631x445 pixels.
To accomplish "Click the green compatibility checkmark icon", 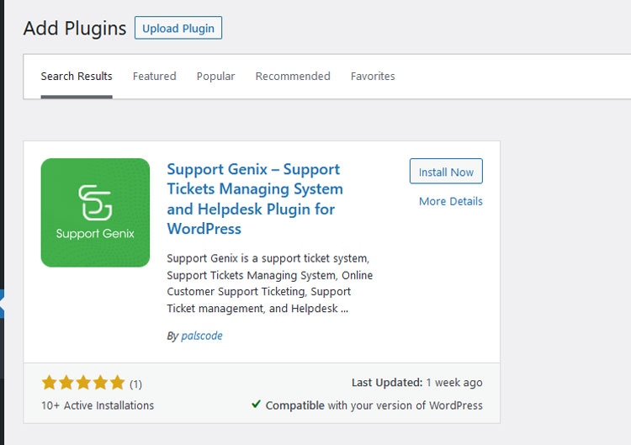I will tap(256, 404).
